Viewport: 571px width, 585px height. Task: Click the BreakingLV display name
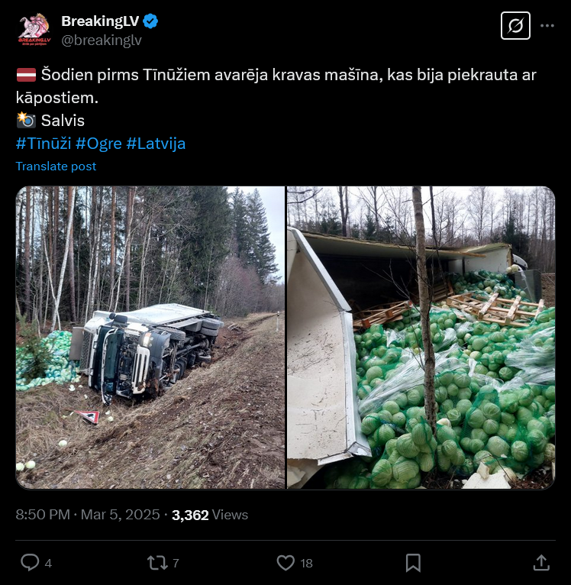pos(99,21)
